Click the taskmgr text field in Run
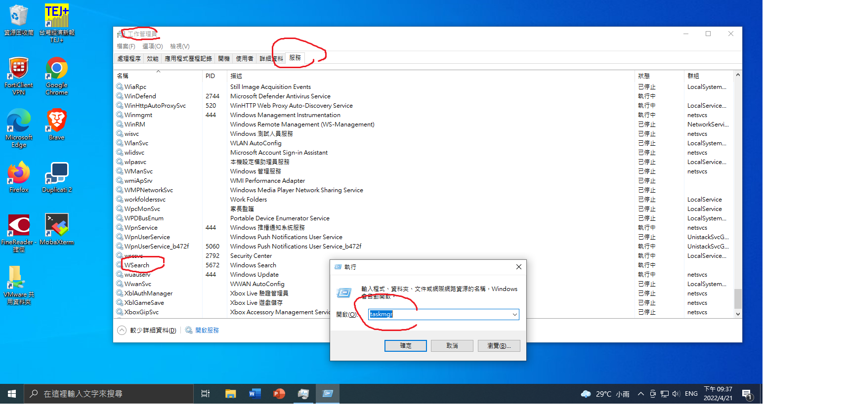 [440, 315]
